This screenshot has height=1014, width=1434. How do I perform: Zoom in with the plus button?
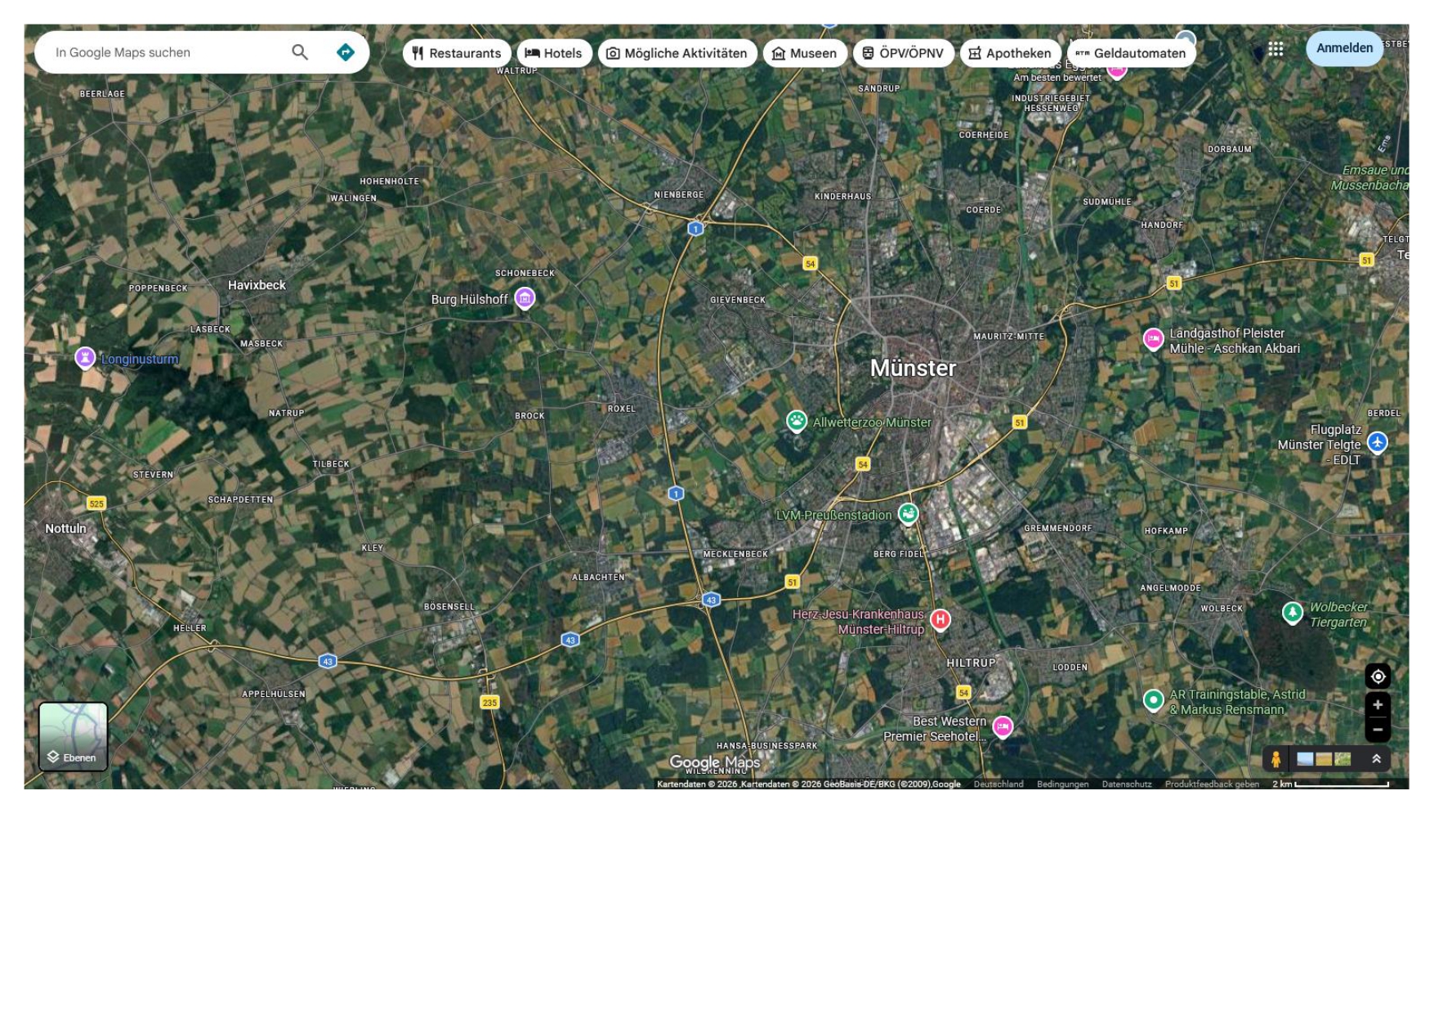(x=1378, y=705)
